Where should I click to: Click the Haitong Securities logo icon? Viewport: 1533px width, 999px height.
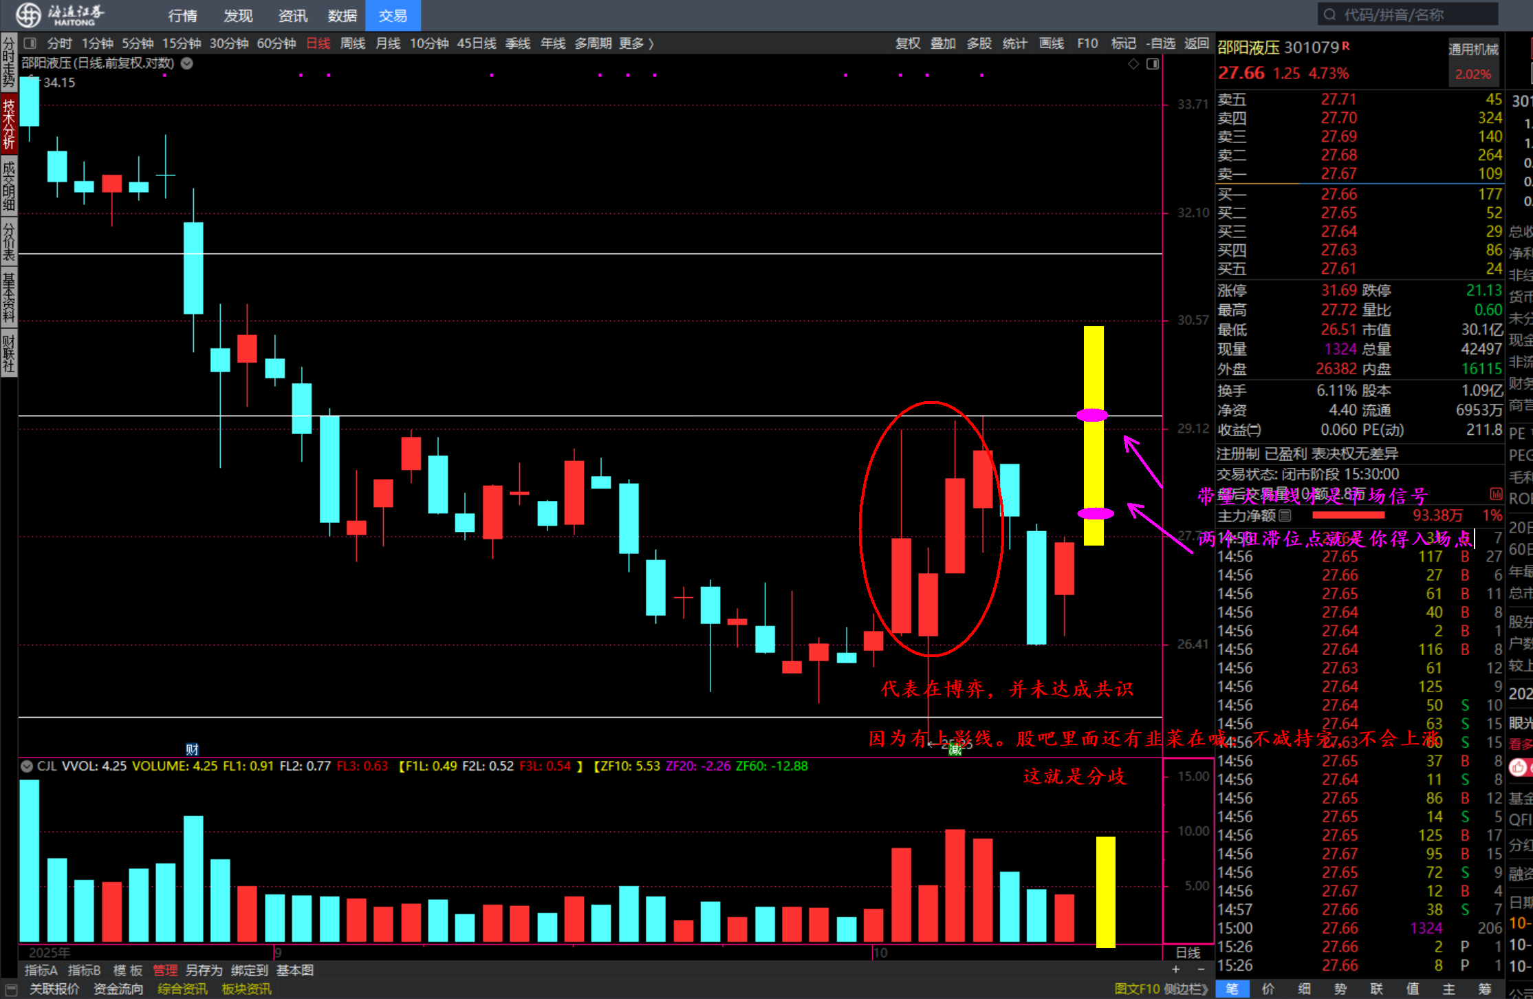(x=28, y=14)
